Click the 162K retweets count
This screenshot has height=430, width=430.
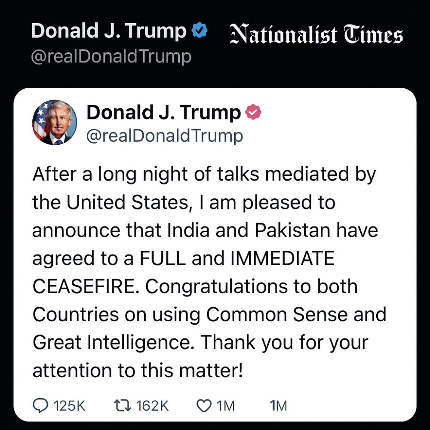pos(153,405)
